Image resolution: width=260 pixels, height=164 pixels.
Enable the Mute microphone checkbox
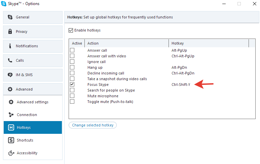72,96
